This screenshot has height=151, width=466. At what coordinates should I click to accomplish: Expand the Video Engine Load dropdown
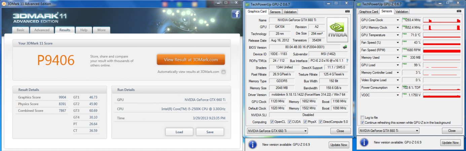(x=398, y=80)
